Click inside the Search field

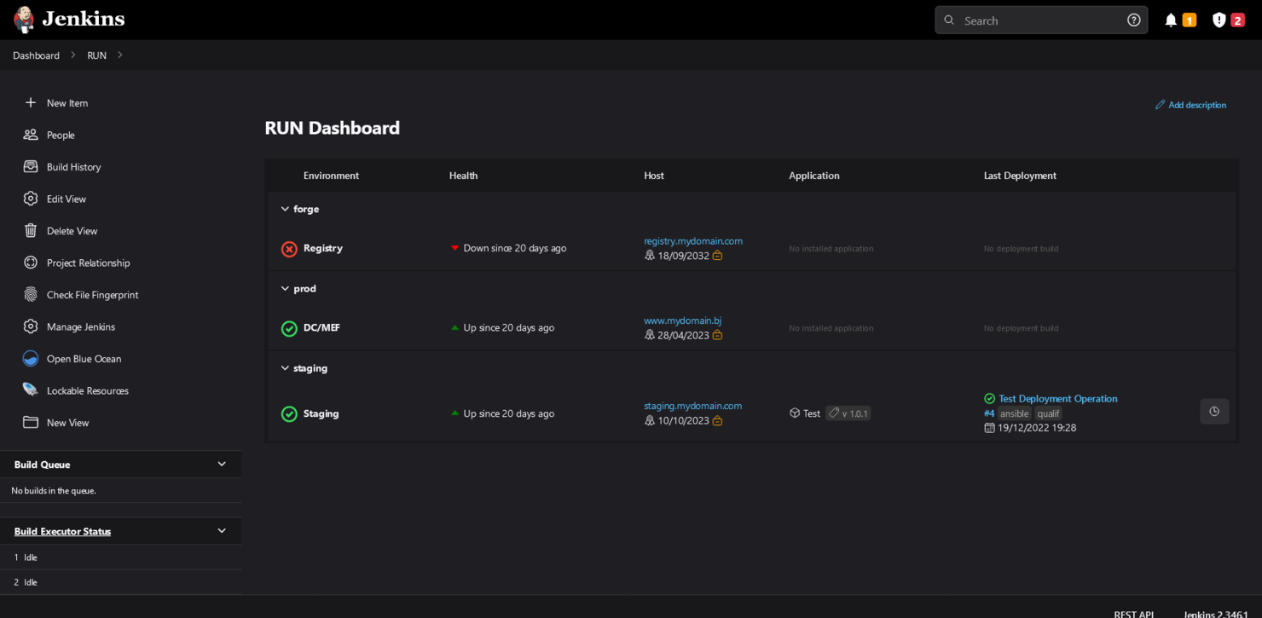(1032, 20)
